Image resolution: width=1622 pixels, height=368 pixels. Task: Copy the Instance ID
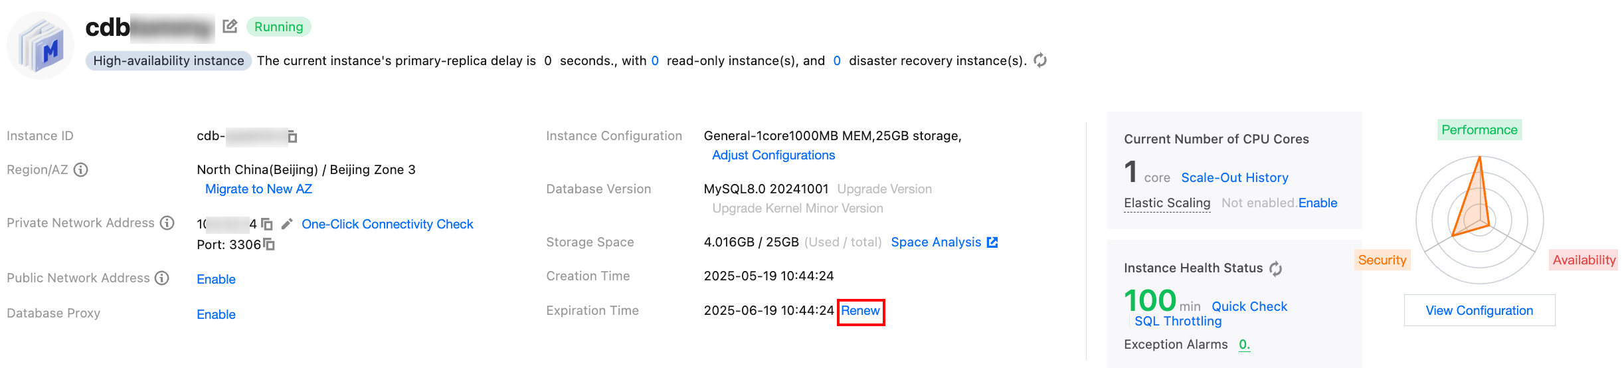pyautogui.click(x=292, y=137)
